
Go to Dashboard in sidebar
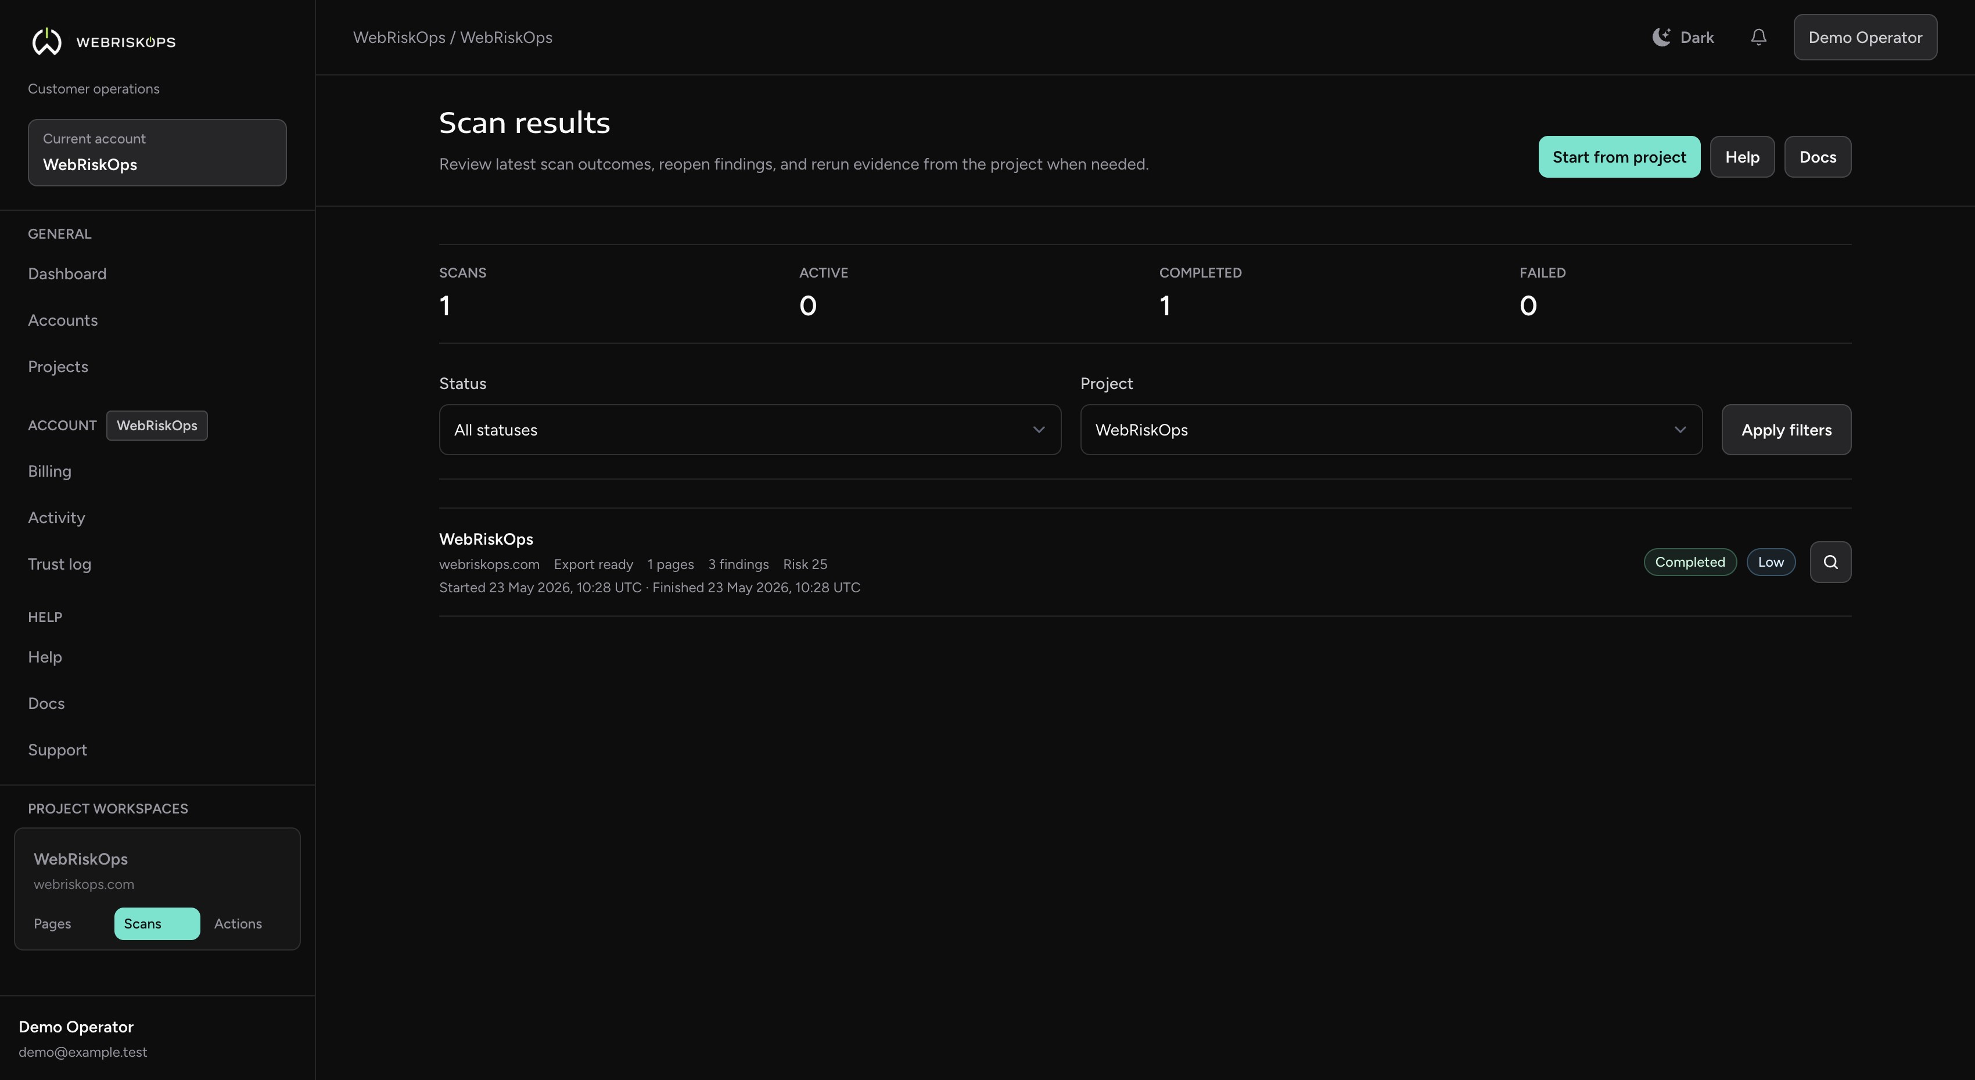point(67,273)
